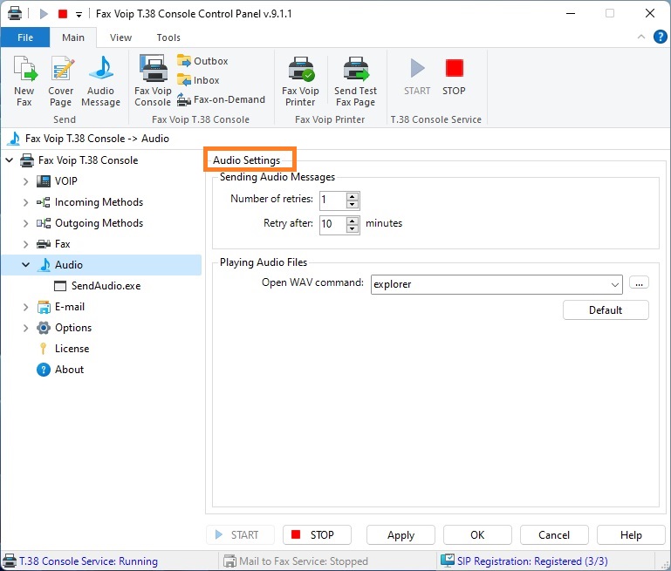This screenshot has width=671, height=571.
Task: Select Options in the tree
Action: (73, 328)
